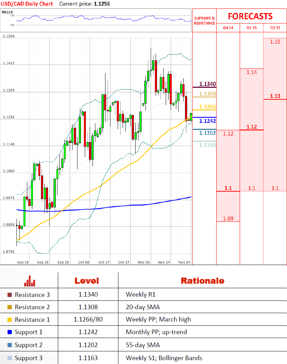
Task: Click the FORECASTS heading
Action: [250, 16]
